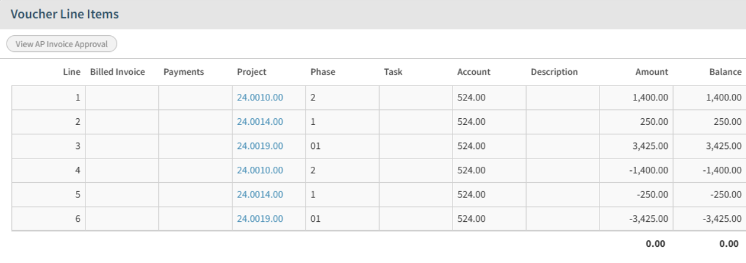This screenshot has width=746, height=263.
Task: Click balance -3,425.00 in line 6
Action: click(x=723, y=218)
